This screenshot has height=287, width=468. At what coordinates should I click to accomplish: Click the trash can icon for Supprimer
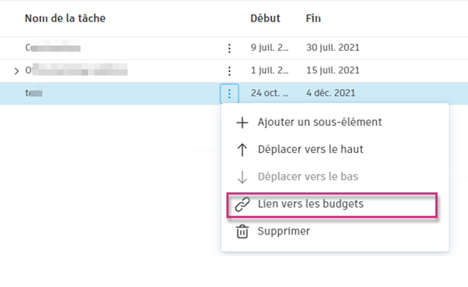pos(242,232)
